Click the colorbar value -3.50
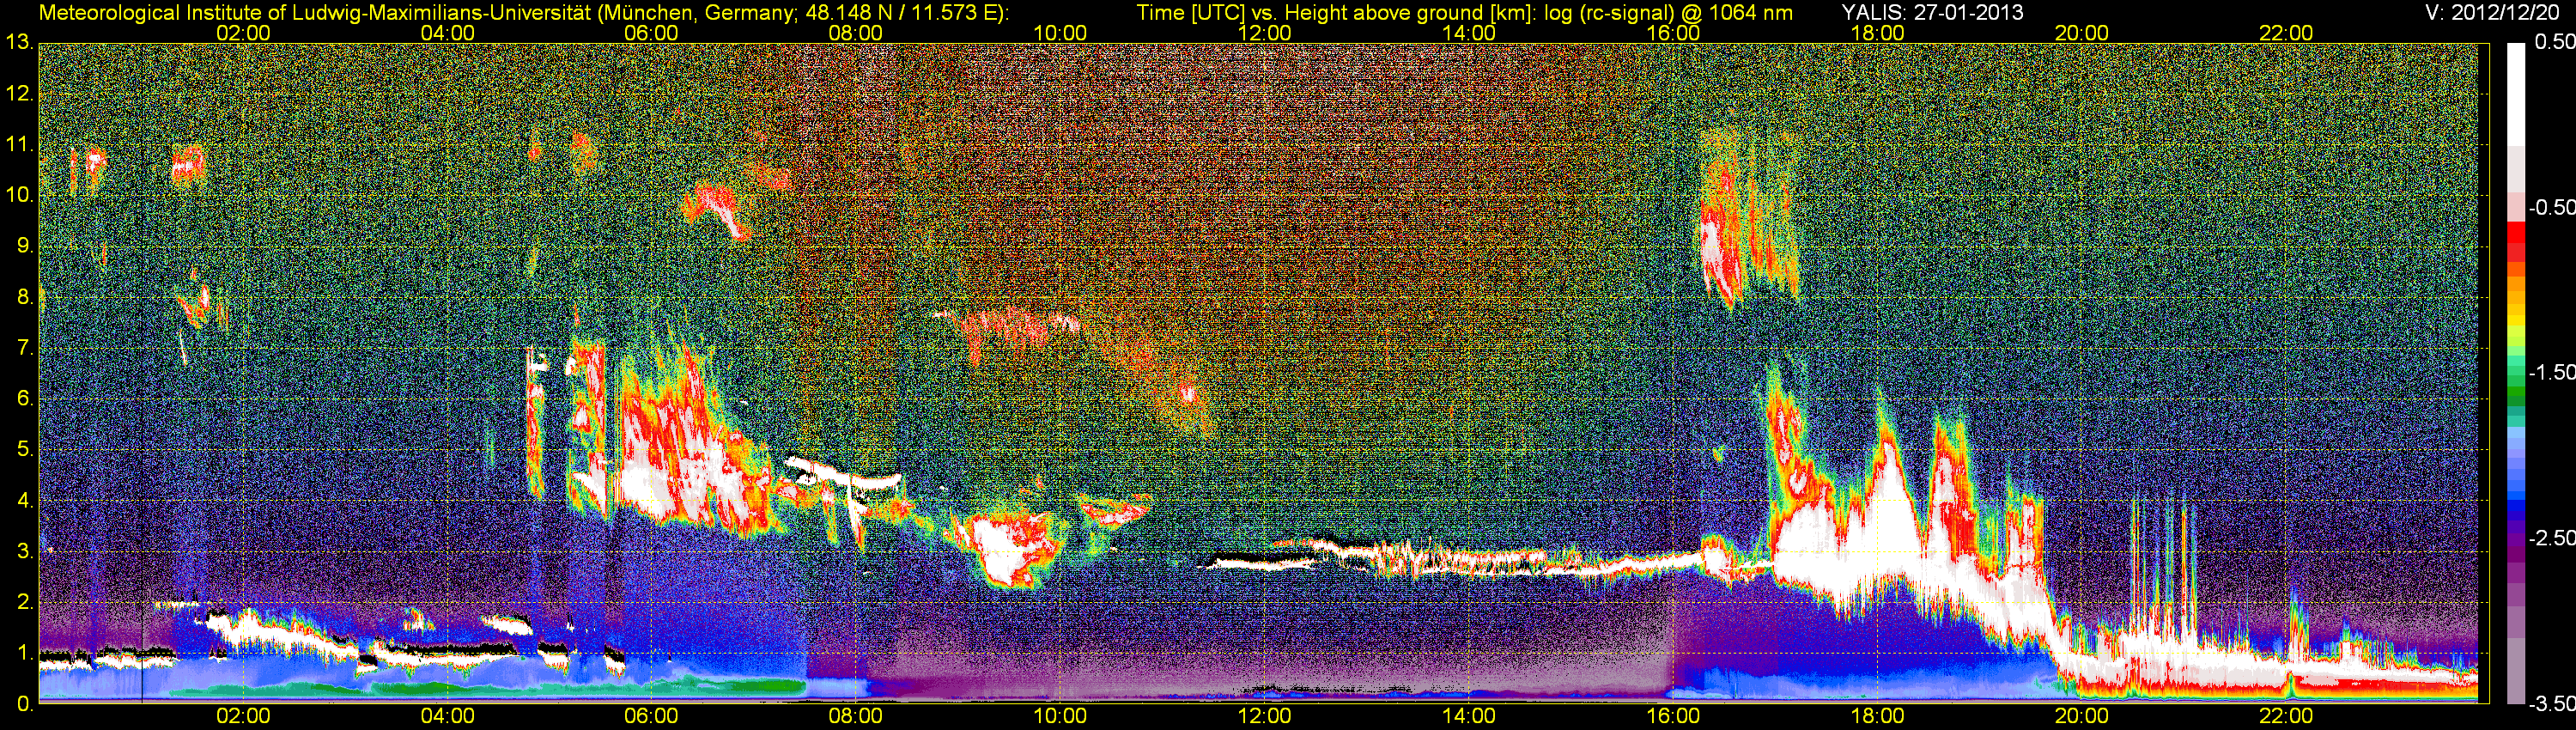Image resolution: width=2576 pixels, height=730 pixels. 2551,704
